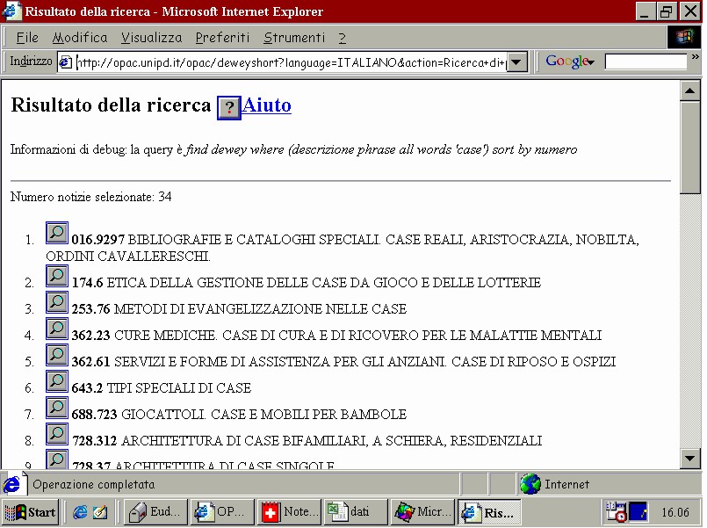Screen dimensions: 707x528
Task: Click the Start button on taskbar
Action: point(30,512)
